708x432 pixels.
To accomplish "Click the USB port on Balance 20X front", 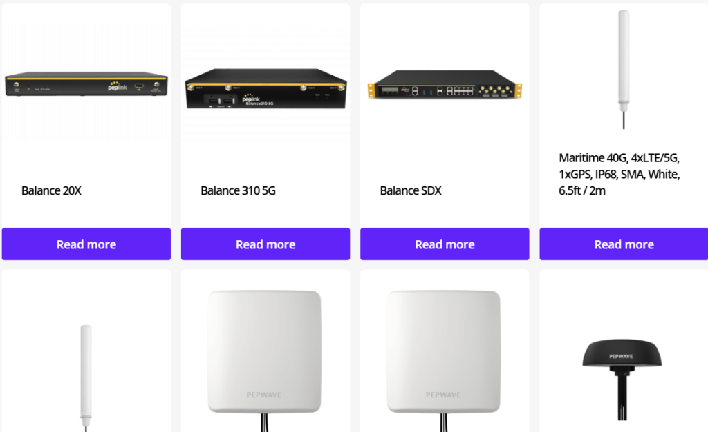I will coord(139,86).
